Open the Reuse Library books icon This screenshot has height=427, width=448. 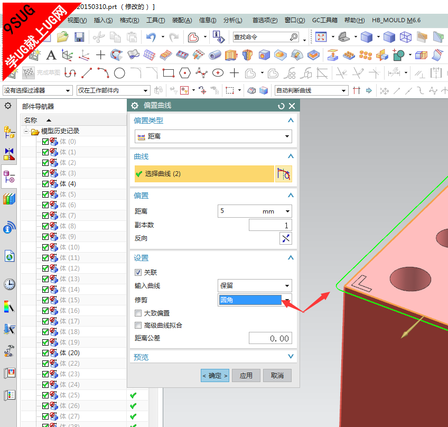(x=9, y=199)
